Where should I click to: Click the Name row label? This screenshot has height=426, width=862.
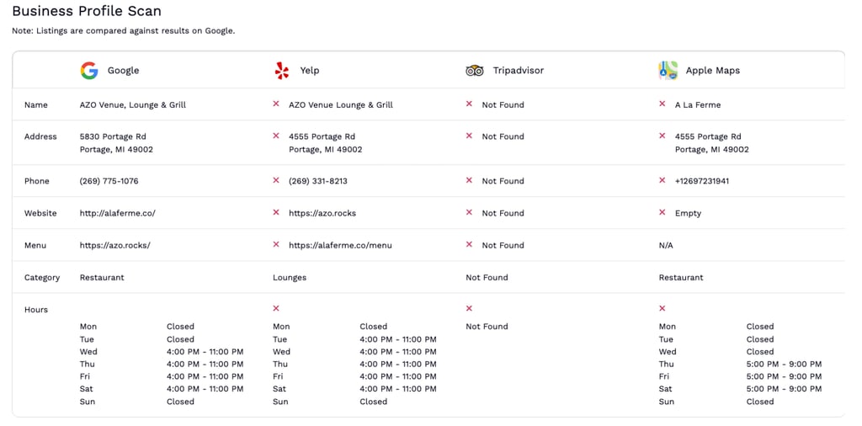click(x=35, y=104)
